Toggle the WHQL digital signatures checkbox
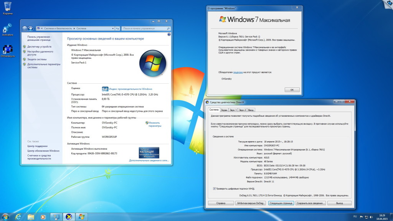Image resolution: width=393 pixels, height=221 pixels. coord(214,189)
